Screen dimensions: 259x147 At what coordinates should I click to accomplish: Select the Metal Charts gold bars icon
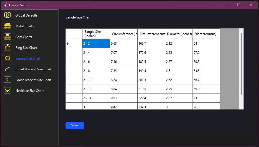(x=7, y=26)
